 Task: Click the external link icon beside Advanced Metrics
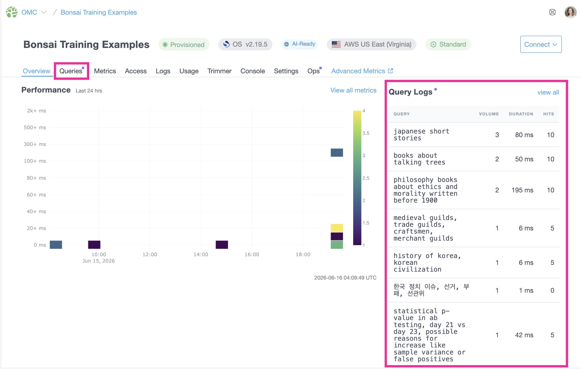[390, 71]
